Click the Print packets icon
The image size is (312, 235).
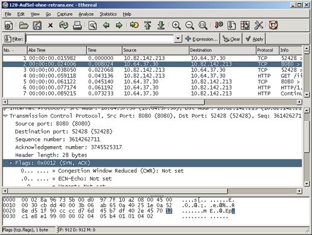click(x=77, y=25)
